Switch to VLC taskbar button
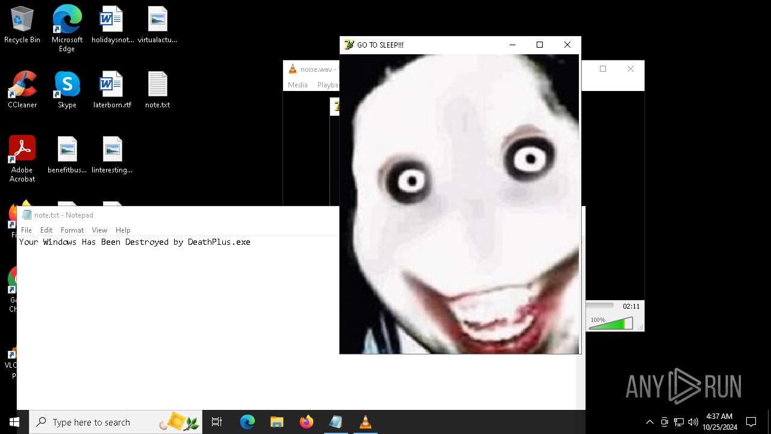 pos(365,422)
